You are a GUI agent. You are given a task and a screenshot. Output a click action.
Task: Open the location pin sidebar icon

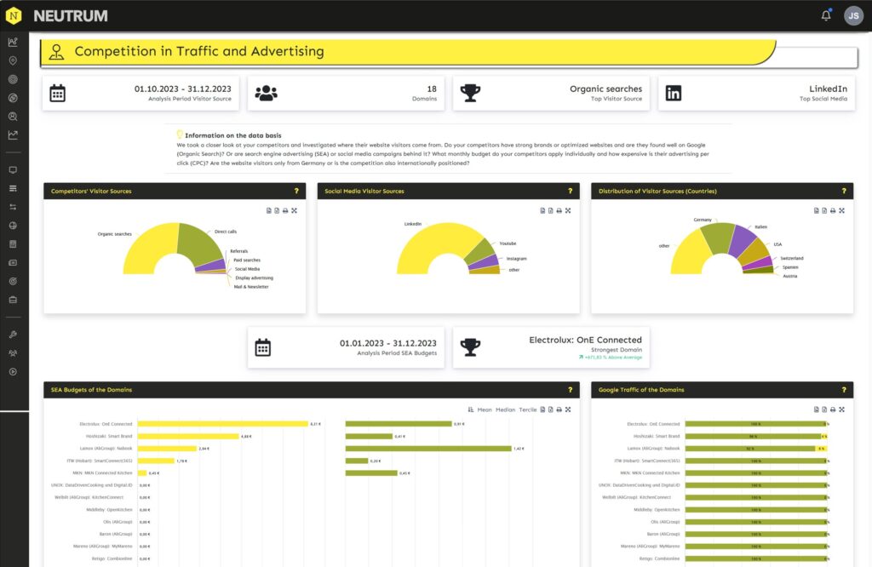(13, 60)
